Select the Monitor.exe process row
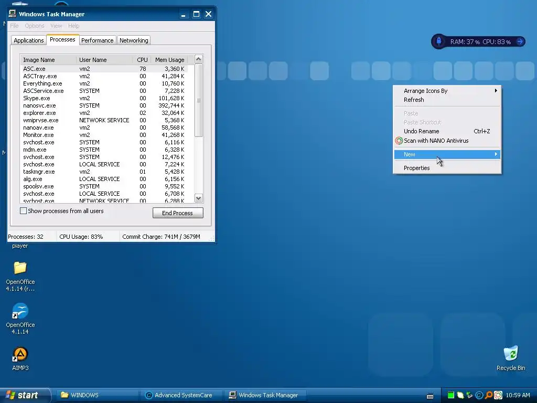Image resolution: width=537 pixels, height=403 pixels. [x=104, y=135]
